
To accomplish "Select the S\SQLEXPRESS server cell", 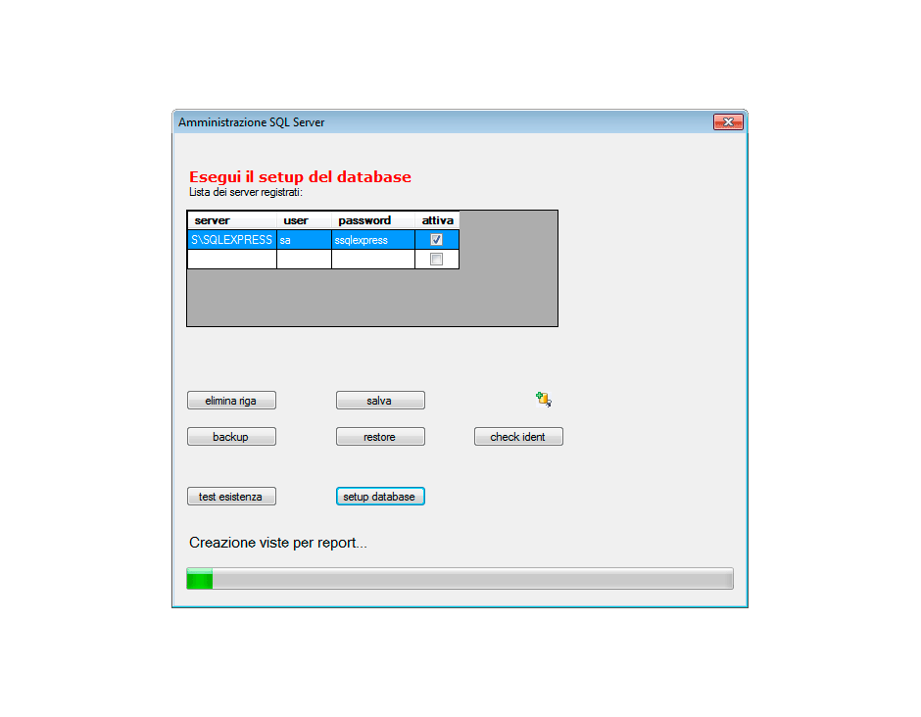I will 232,240.
